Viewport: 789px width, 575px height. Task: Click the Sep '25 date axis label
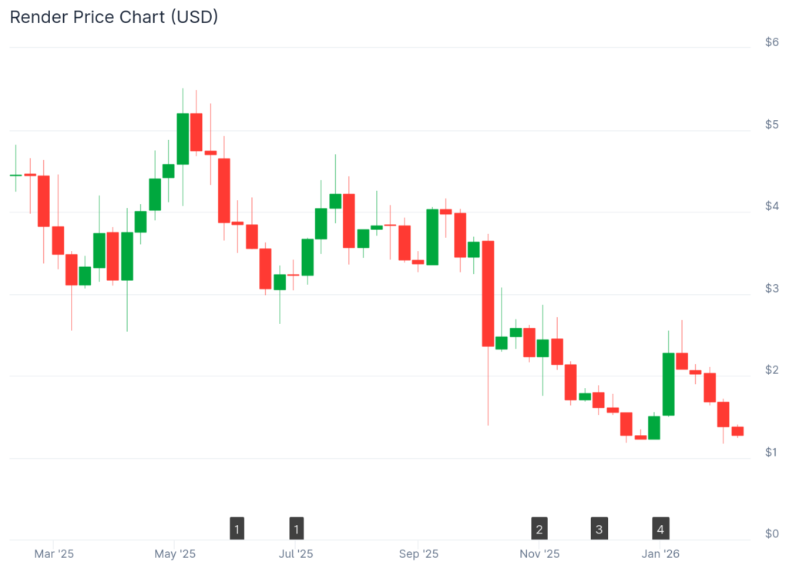(x=418, y=554)
